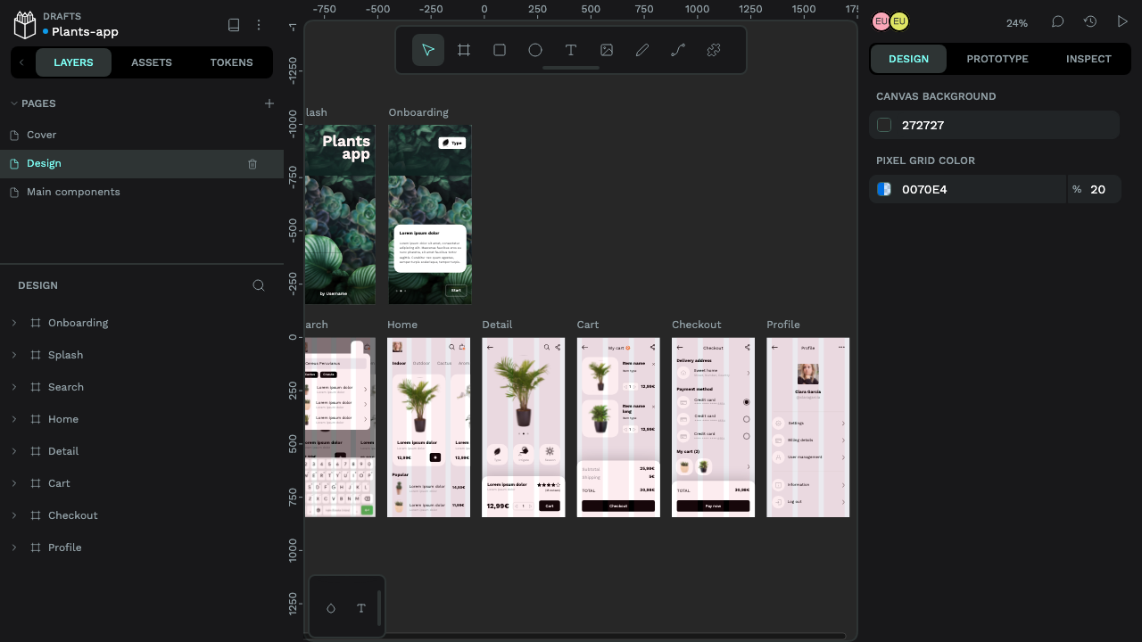Viewport: 1142px width, 642px height.
Task: Click the DRAFTS project label
Action: point(62,16)
